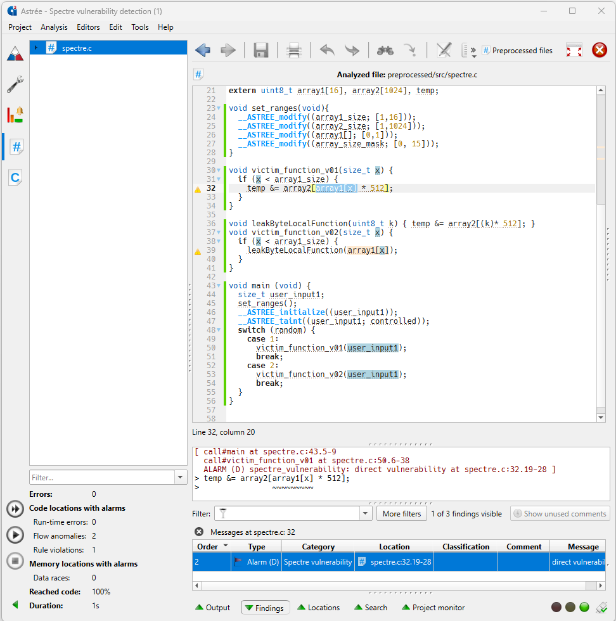Open original C sources sidebar icon
The image size is (616, 621).
click(15, 177)
